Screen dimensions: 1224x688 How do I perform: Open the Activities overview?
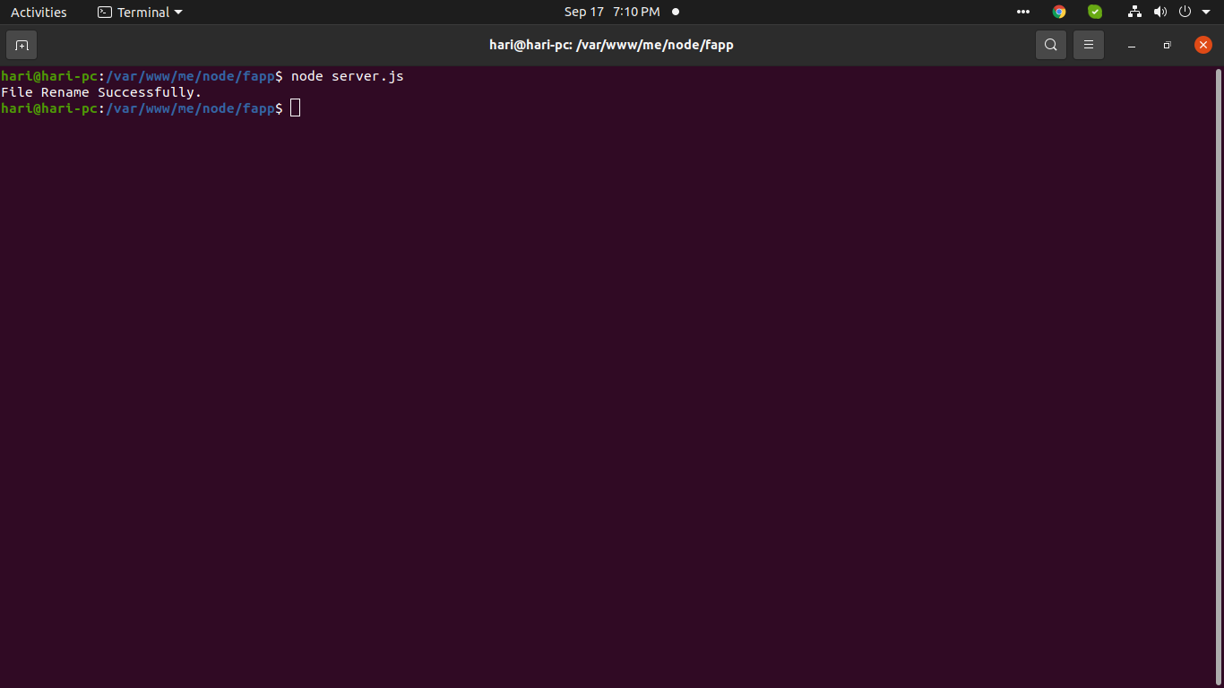[x=39, y=12]
